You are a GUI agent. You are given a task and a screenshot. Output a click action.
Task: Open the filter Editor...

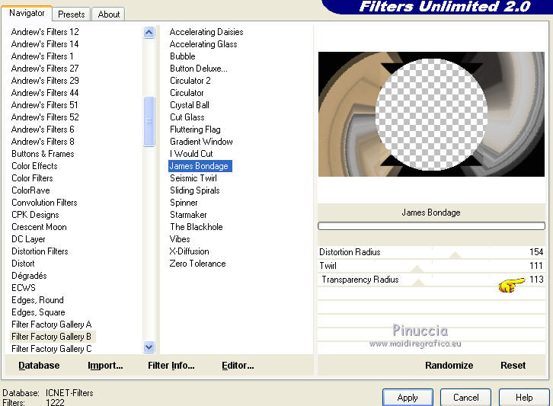tap(238, 366)
